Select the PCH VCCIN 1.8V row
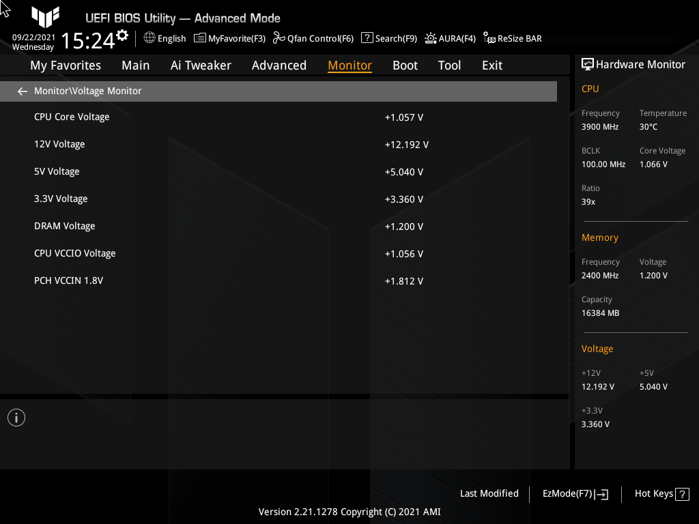Image resolution: width=699 pixels, height=524 pixels. click(279, 280)
